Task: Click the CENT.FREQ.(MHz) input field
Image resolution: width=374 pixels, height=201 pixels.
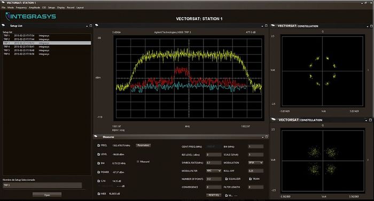Action: [x=214, y=147]
